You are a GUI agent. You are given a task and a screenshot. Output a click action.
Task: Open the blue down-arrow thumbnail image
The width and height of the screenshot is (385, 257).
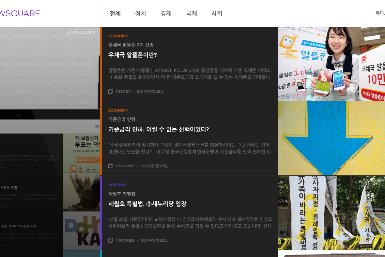coord(331,138)
